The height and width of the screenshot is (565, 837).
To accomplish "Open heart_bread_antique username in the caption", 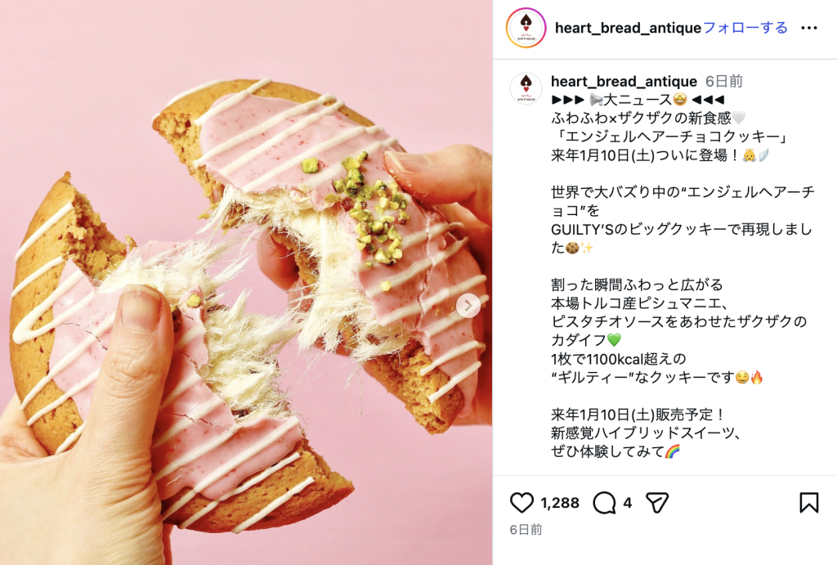I will (624, 81).
